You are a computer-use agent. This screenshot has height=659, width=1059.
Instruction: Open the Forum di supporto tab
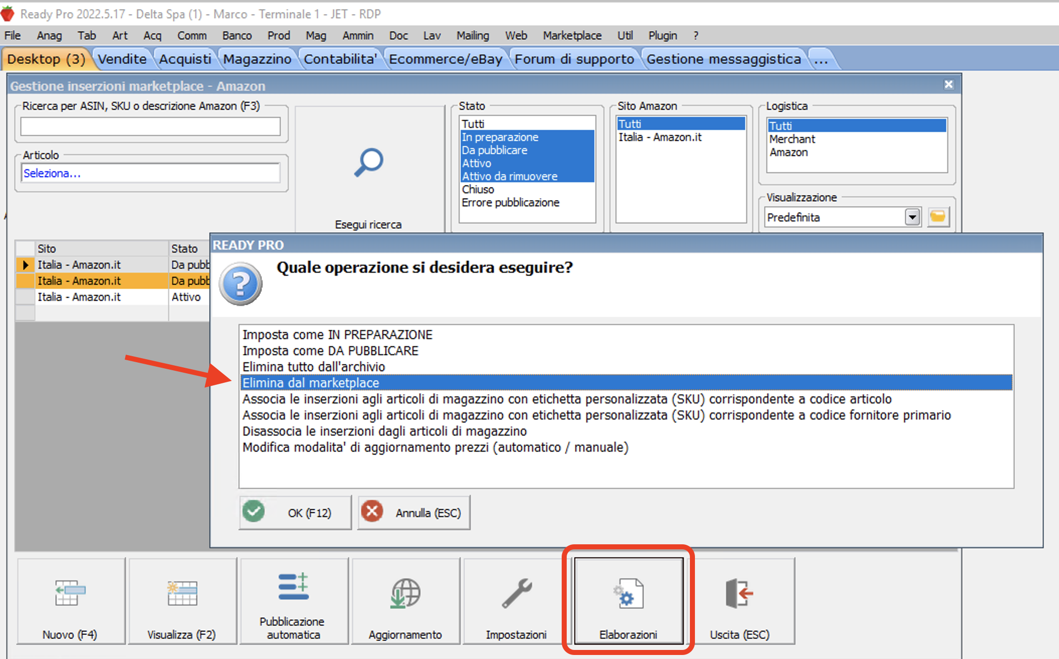coord(574,59)
